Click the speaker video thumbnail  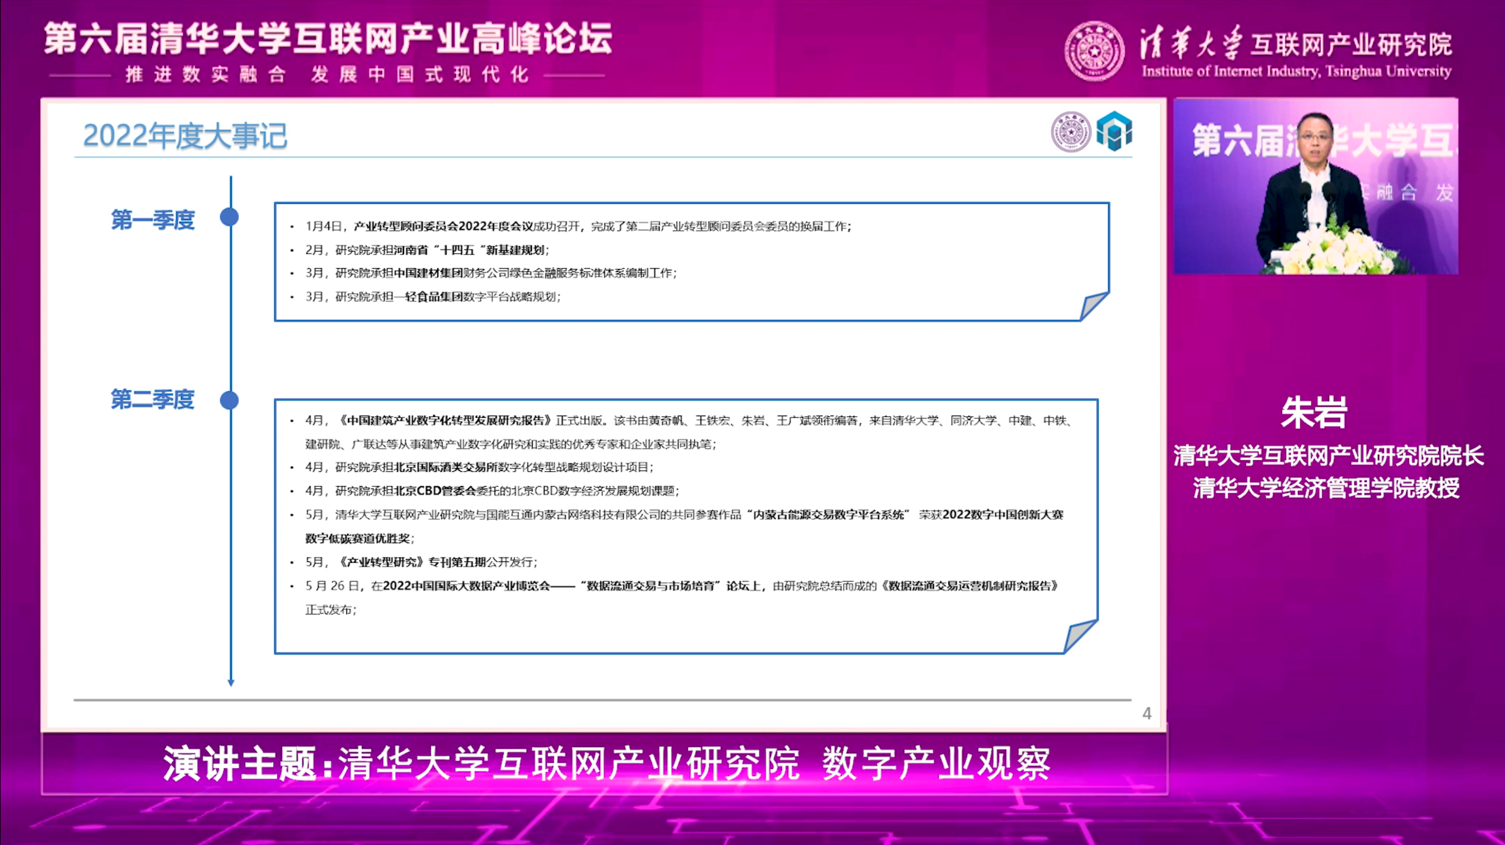[x=1315, y=187]
